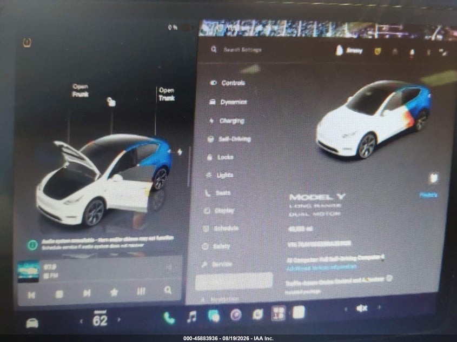Tap the blue link right of Model Y
457x342 pixels.
pos(428,195)
